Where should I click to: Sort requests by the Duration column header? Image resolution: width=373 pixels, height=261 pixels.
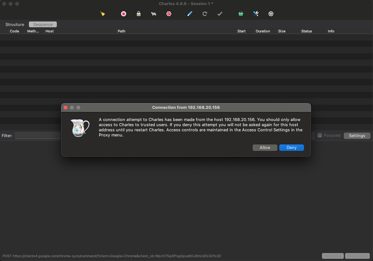[263, 31]
